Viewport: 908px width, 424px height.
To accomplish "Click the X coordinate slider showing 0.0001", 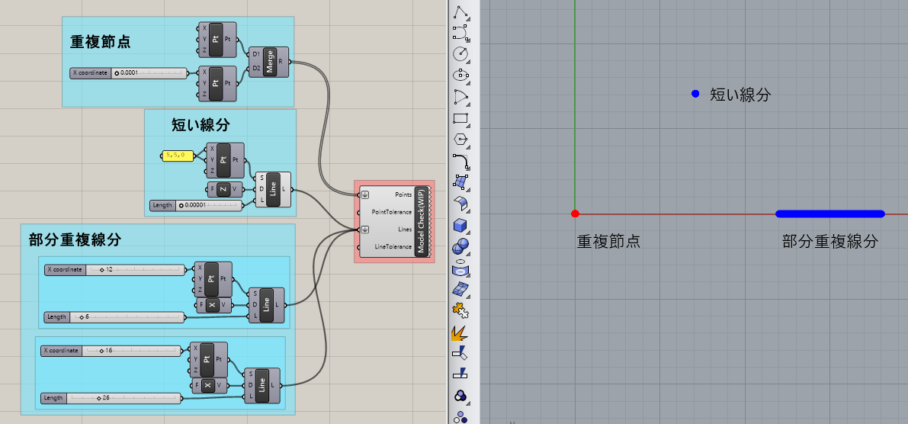I will click(149, 73).
